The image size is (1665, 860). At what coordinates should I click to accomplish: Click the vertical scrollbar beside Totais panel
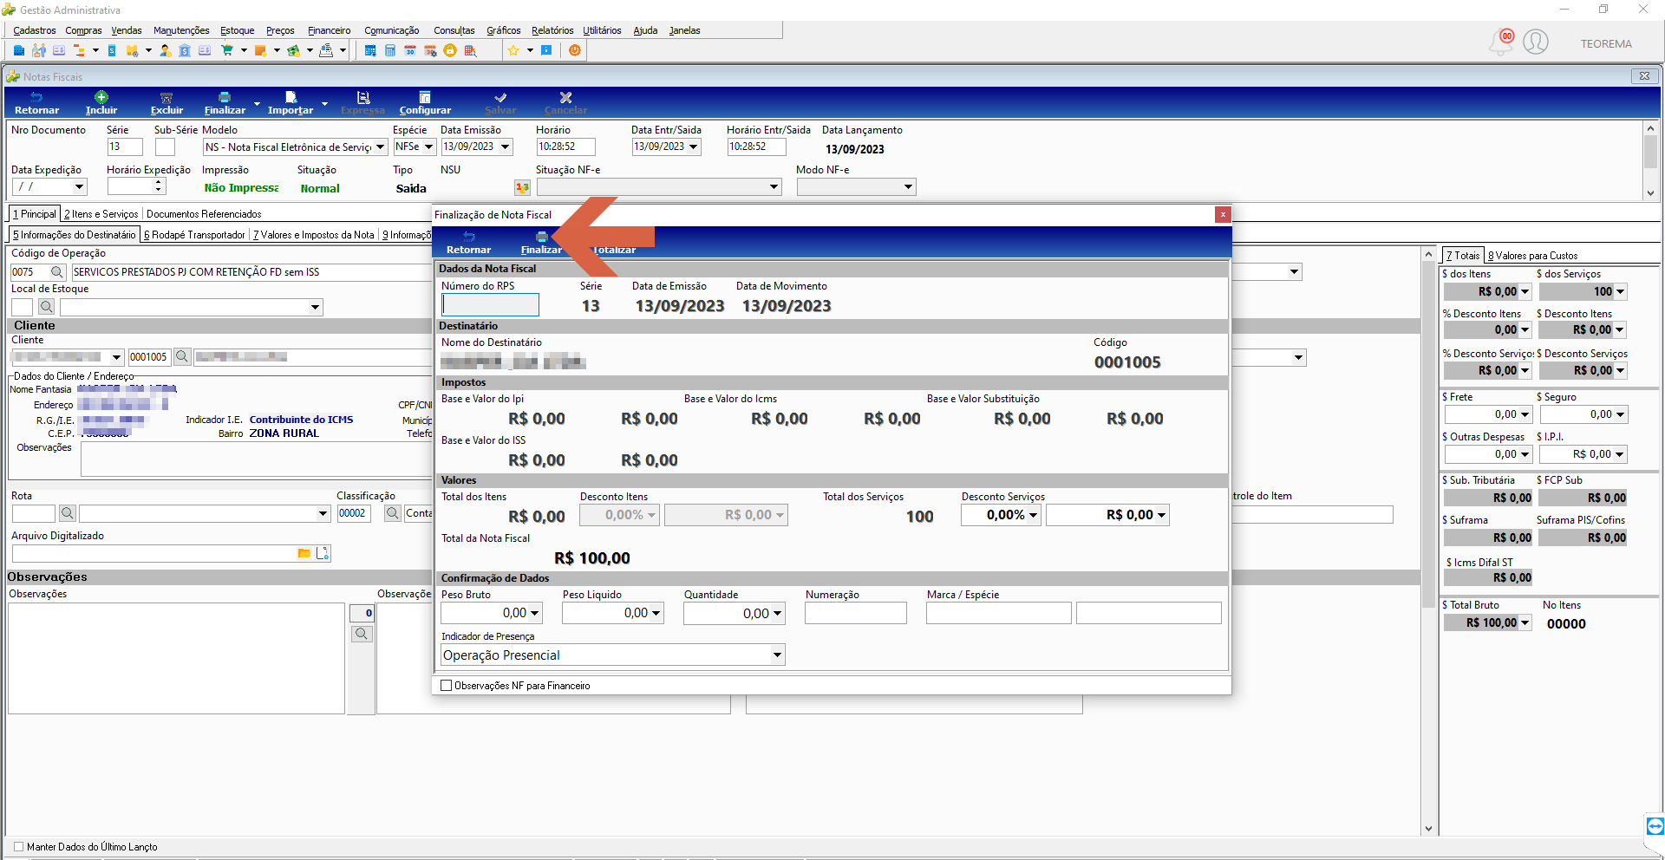[x=1429, y=542]
